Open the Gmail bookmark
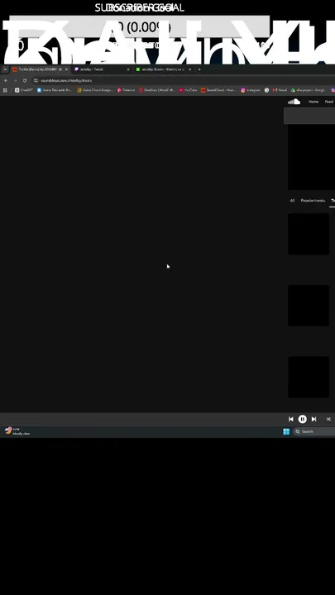This screenshot has height=595, width=335. (280, 90)
